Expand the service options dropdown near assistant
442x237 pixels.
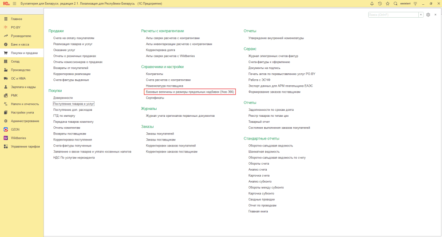point(414,3)
